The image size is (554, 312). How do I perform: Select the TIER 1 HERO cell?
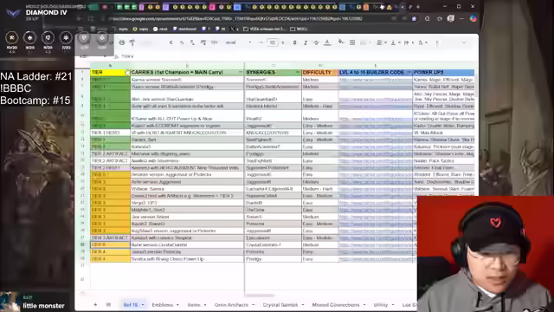tap(110, 133)
